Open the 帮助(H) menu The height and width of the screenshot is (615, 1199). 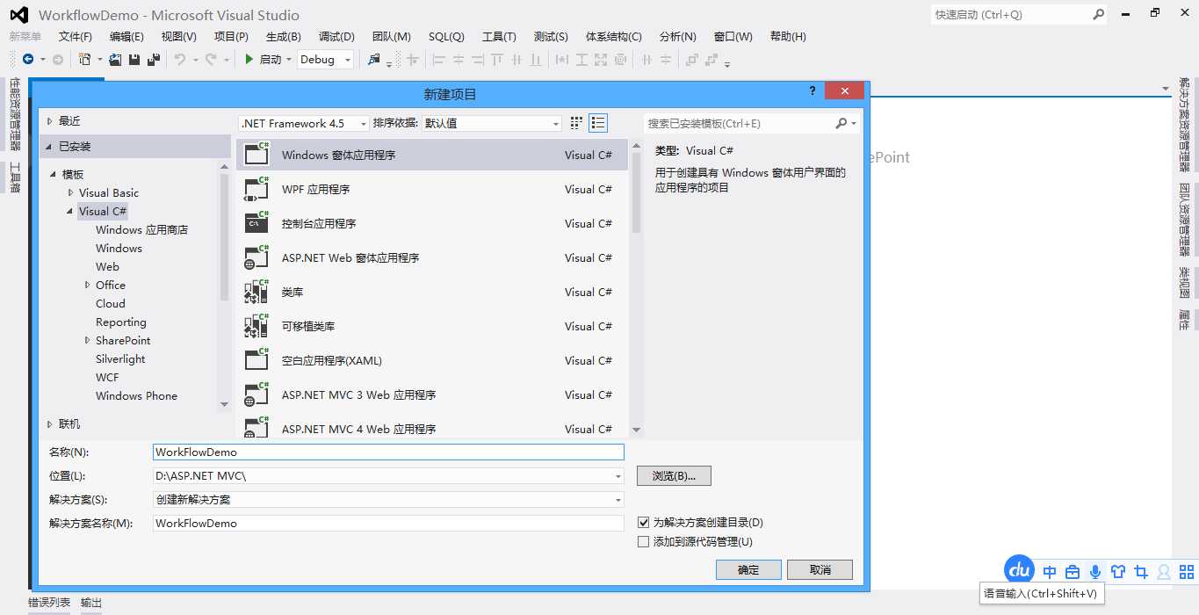point(788,36)
